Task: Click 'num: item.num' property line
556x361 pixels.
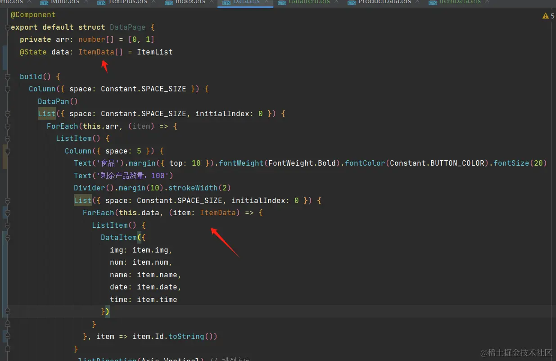Action: tap(141, 262)
